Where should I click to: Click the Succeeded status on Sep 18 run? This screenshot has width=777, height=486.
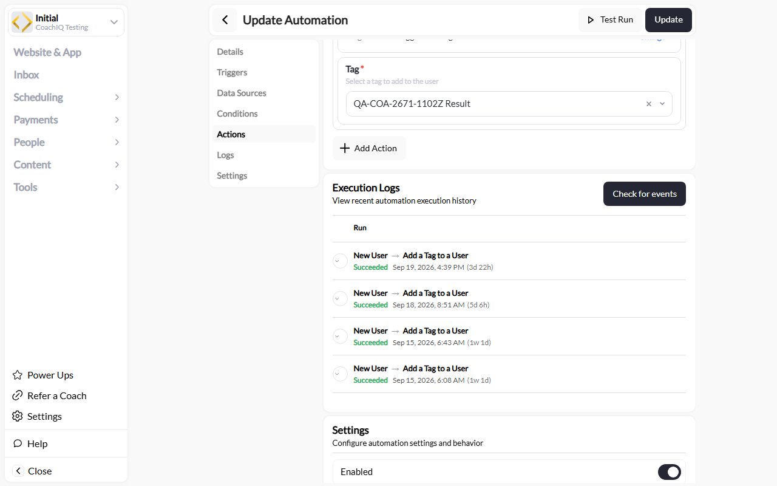pyautogui.click(x=370, y=305)
